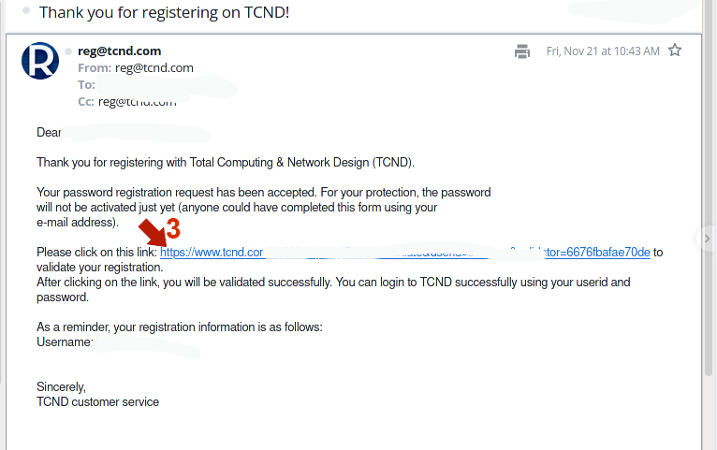
Task: Click the sender avatar with letter R
Action: click(40, 61)
